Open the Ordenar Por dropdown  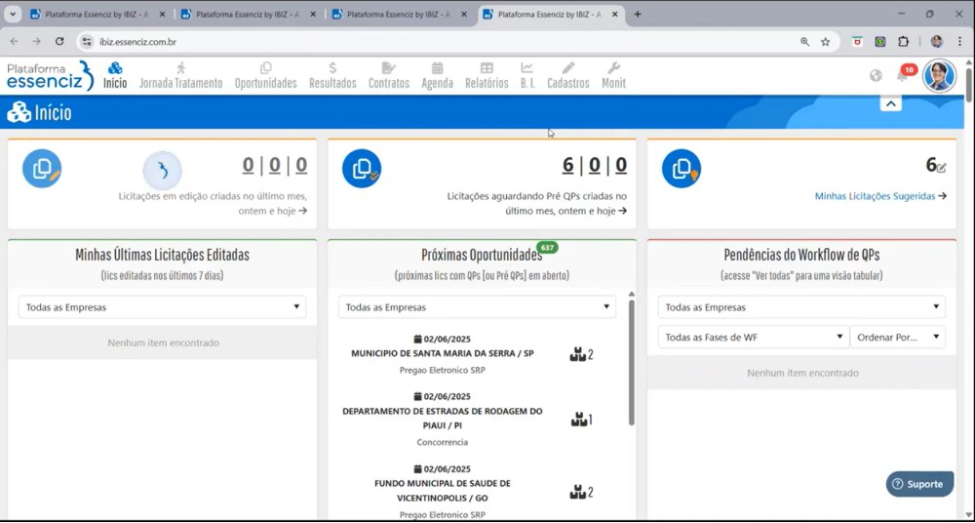tap(898, 337)
